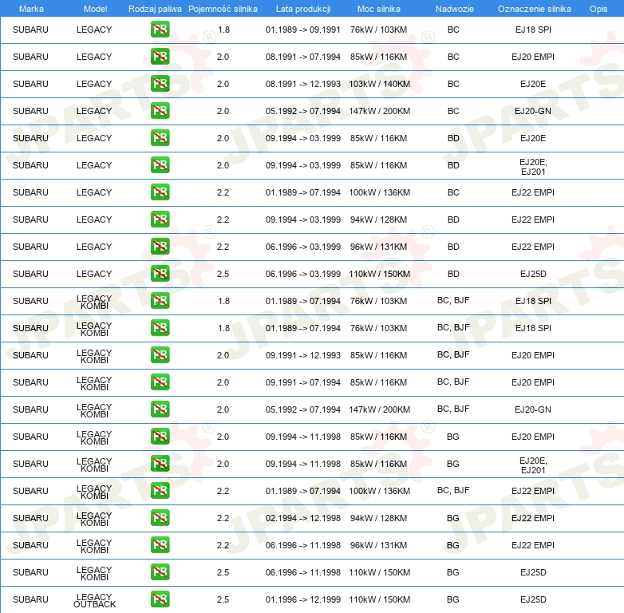Viewport: 624px width, 613px height.
Task: Select the '09.1991 -> 12.1993' date cell
Action: pos(303,355)
